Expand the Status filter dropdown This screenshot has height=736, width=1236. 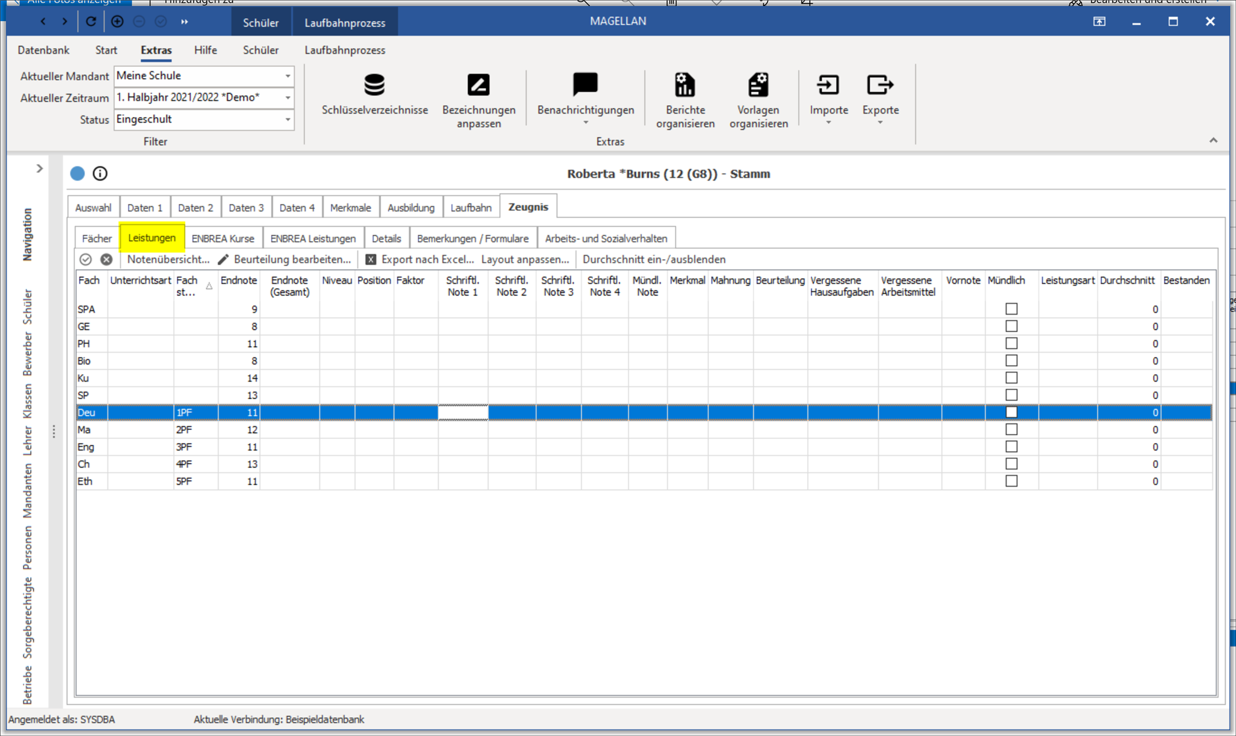tap(286, 118)
